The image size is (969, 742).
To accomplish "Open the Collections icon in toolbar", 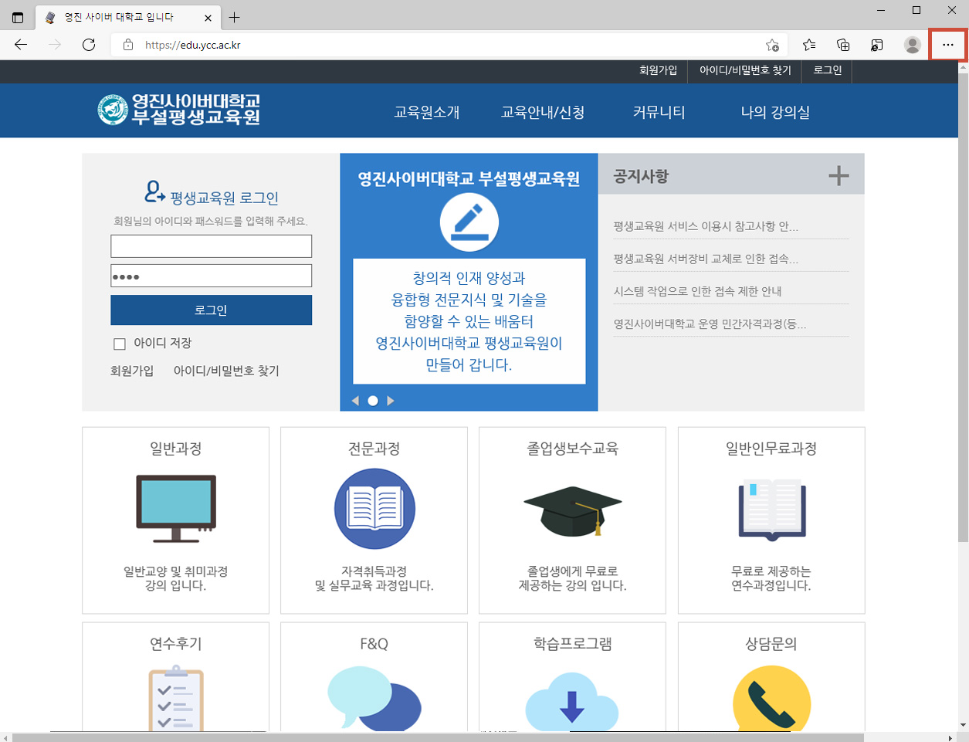I will point(842,45).
